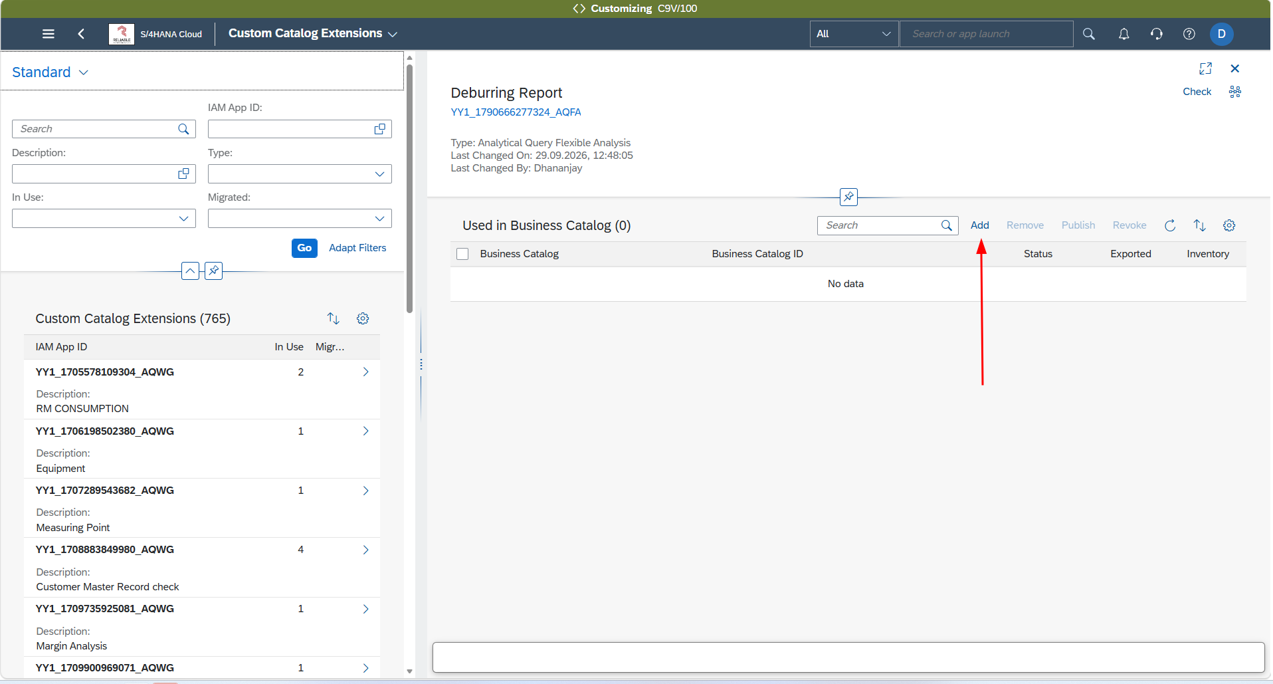1273x684 pixels.
Task: Sort the Custom Catalog Extensions list
Action: 334,318
